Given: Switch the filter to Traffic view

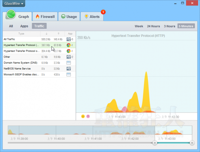Looking at the screenshot, I should pos(39,26).
